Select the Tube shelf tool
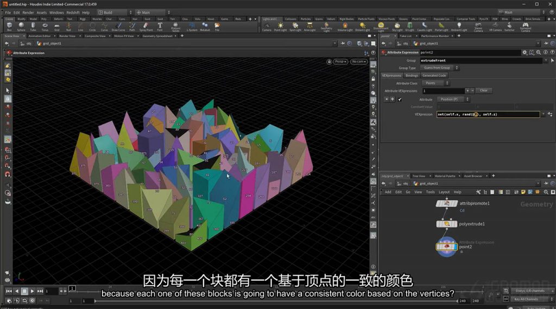Screen dimensions: 556x309 pyautogui.click(x=33, y=27)
